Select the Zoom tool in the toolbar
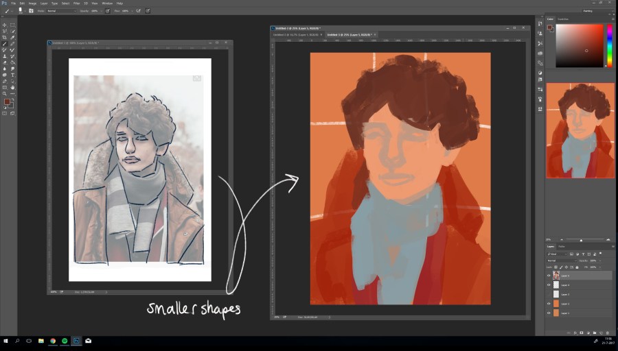Image resolution: width=618 pixels, height=351 pixels. (5, 94)
